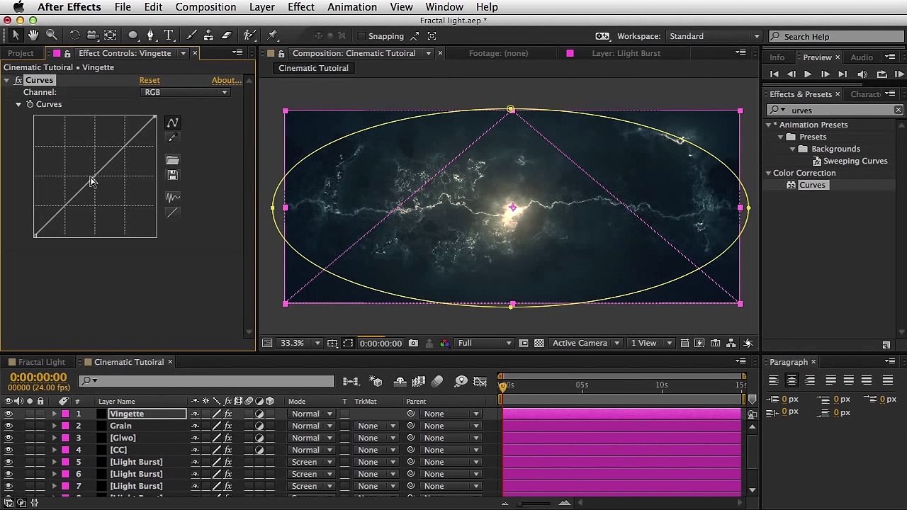Toggle visibility of the Vingette layer
Viewport: 907px width, 510px height.
tap(9, 414)
